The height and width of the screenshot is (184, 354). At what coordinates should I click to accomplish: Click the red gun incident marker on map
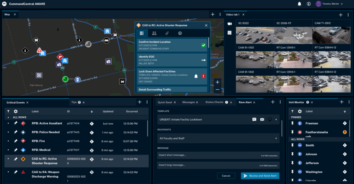click(x=60, y=57)
